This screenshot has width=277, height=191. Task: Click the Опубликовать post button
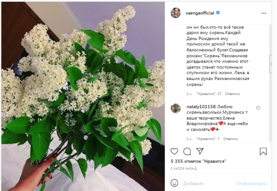coord(251,183)
